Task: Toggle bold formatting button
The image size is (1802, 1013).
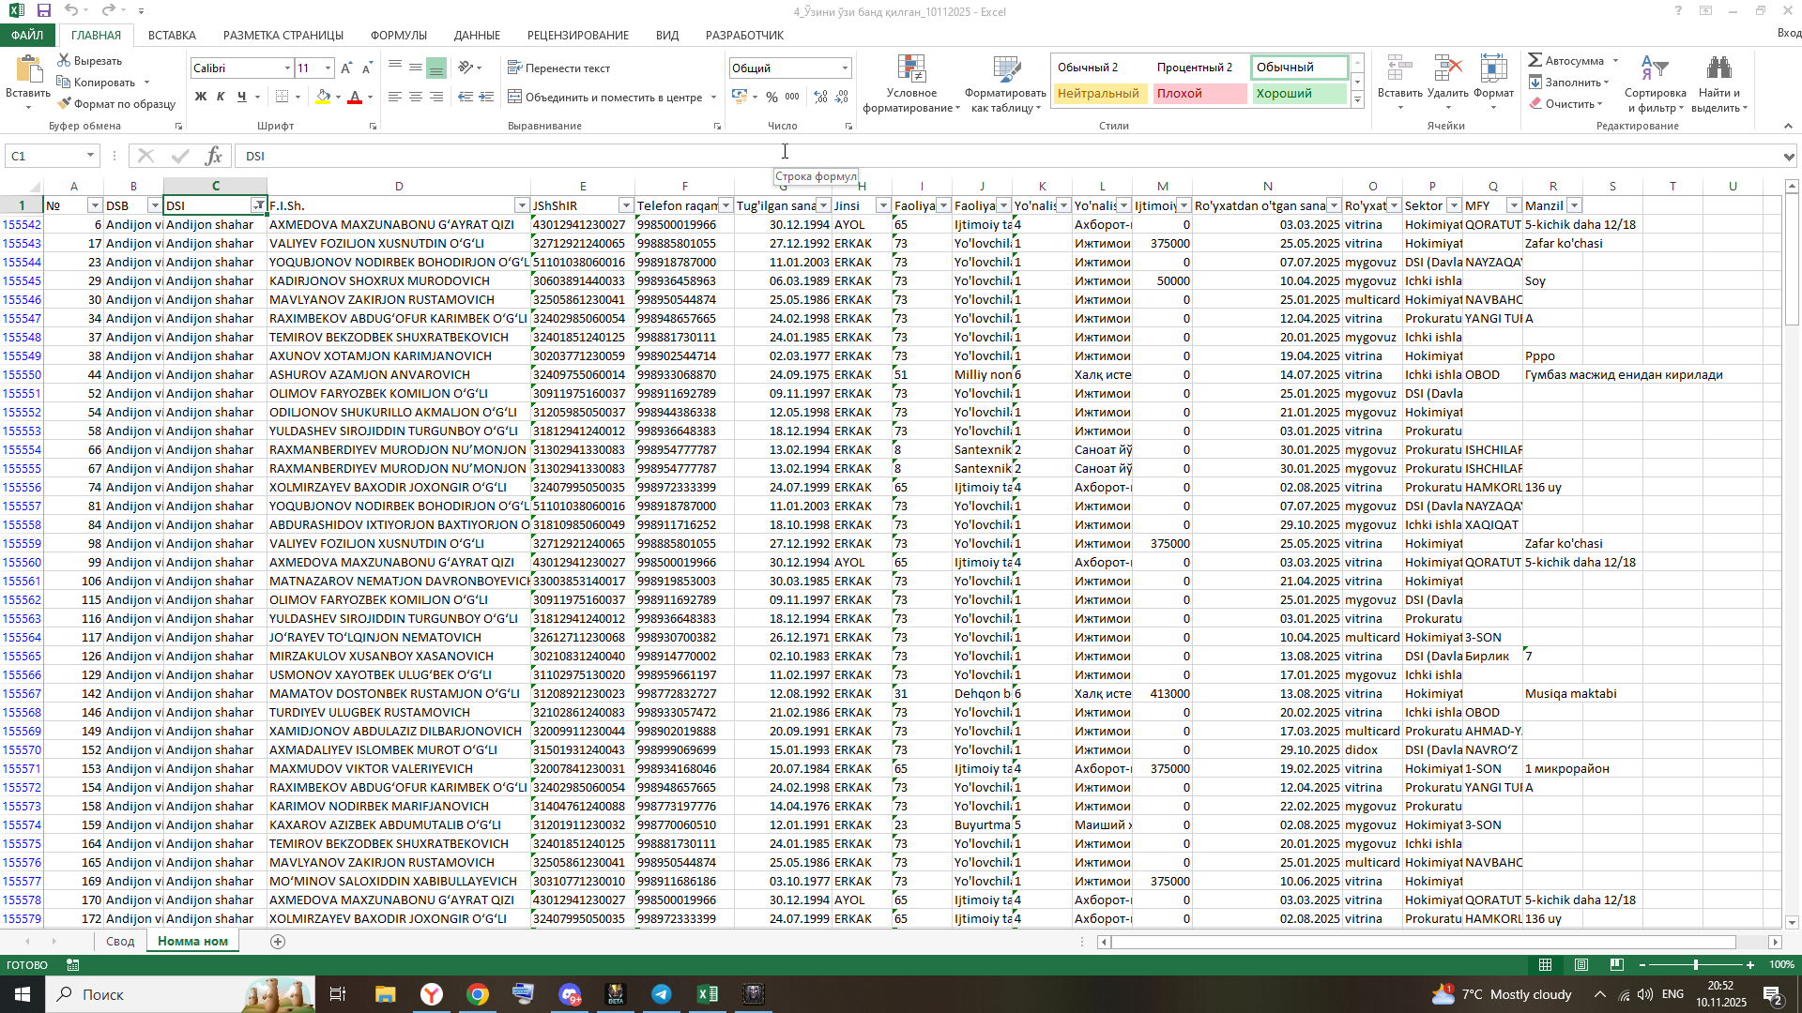Action: coord(200,97)
